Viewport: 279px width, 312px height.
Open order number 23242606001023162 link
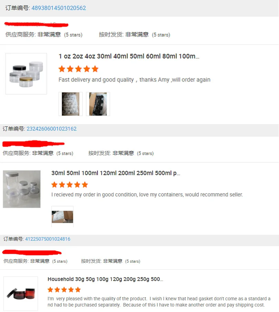tap(51, 129)
